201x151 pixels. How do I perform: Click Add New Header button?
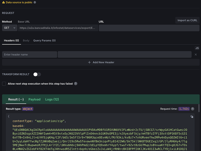(x=101, y=62)
